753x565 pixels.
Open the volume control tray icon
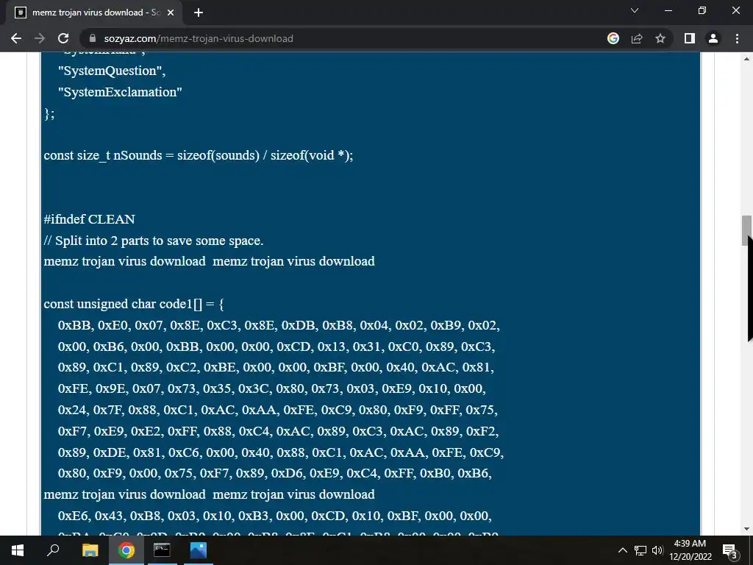657,550
